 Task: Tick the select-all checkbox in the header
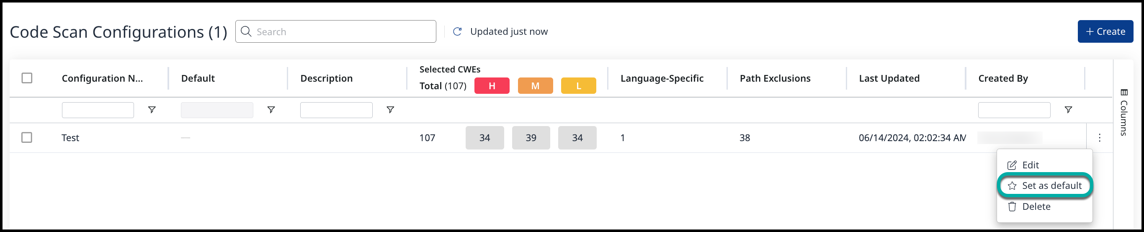[x=27, y=78]
